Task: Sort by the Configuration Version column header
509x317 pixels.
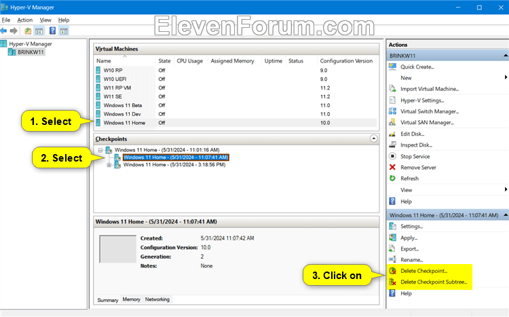Action: click(x=346, y=60)
